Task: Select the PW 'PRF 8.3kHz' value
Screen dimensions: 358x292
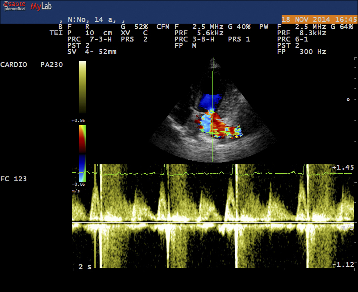Action: coord(302,33)
